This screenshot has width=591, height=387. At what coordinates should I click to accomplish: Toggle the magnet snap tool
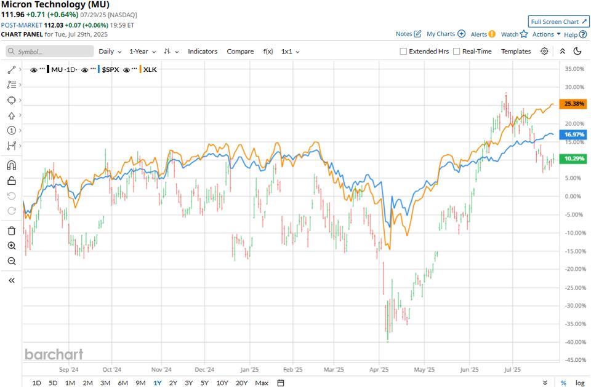click(x=11, y=165)
